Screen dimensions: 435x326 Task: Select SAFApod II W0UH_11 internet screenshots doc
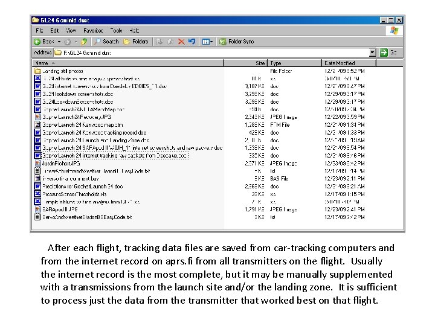tap(132, 148)
